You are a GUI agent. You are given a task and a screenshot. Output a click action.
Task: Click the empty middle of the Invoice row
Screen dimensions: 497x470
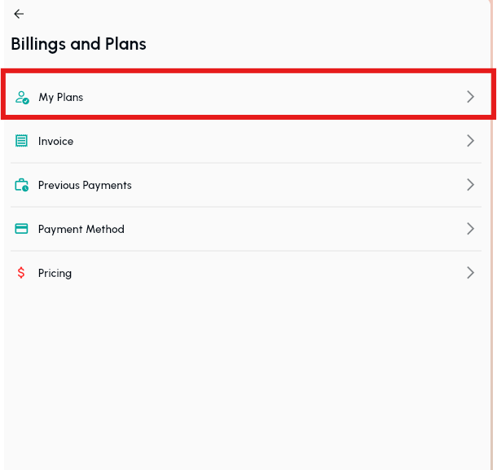(261, 141)
